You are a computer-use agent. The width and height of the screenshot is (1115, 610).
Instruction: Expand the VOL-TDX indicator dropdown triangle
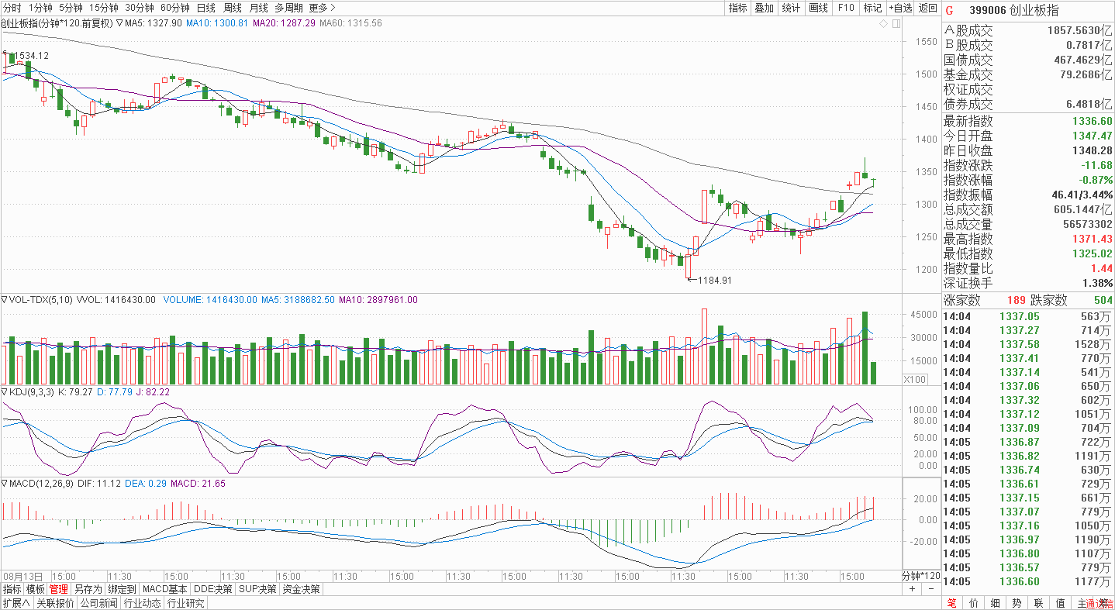pyautogui.click(x=4, y=299)
